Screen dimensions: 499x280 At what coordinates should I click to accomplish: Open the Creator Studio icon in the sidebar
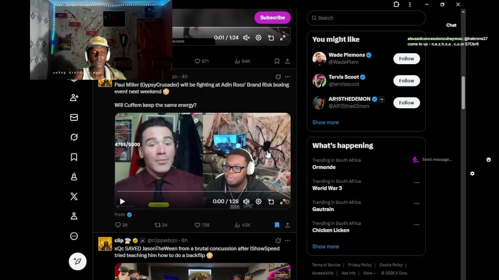(74, 177)
